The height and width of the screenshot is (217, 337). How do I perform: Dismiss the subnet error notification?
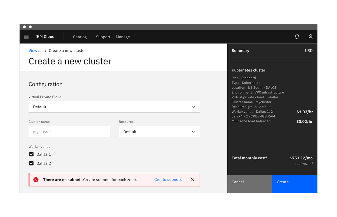192,180
